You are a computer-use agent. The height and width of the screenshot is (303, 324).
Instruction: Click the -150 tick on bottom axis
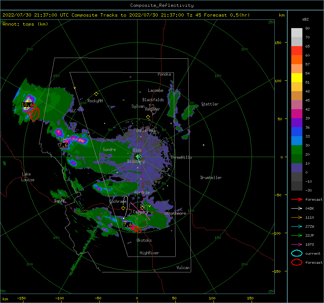click(x=21, y=298)
